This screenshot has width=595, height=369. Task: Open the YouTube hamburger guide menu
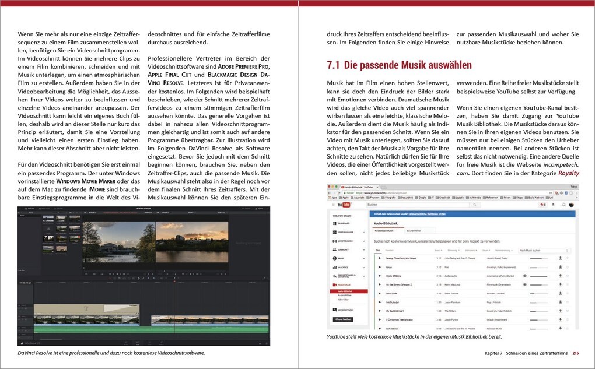tap(333, 205)
